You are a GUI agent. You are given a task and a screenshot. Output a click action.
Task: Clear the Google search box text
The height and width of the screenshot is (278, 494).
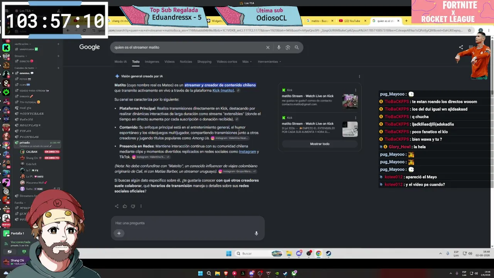[268, 47]
